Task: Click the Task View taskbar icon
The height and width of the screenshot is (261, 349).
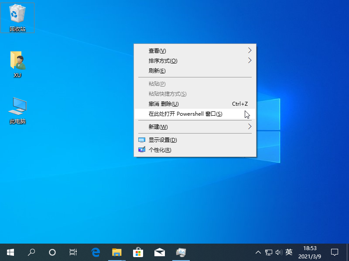Action: coord(73,252)
